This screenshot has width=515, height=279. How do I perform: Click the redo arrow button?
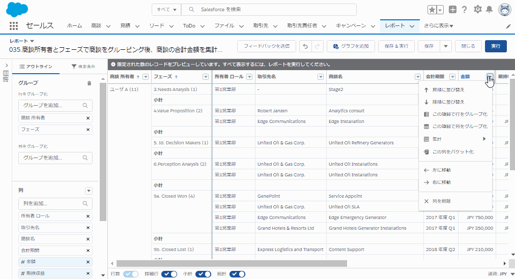click(x=317, y=46)
